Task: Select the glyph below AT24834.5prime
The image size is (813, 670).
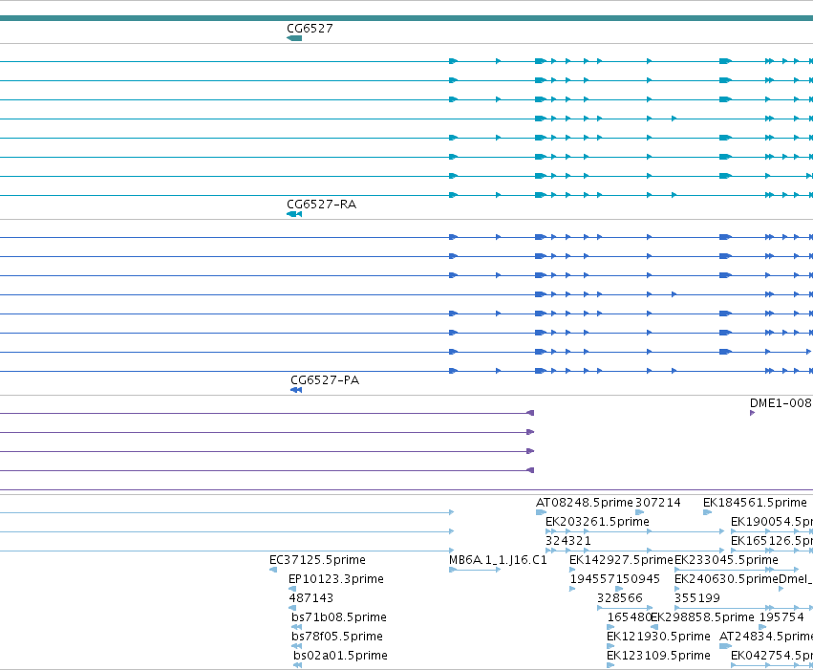Action: 725,647
